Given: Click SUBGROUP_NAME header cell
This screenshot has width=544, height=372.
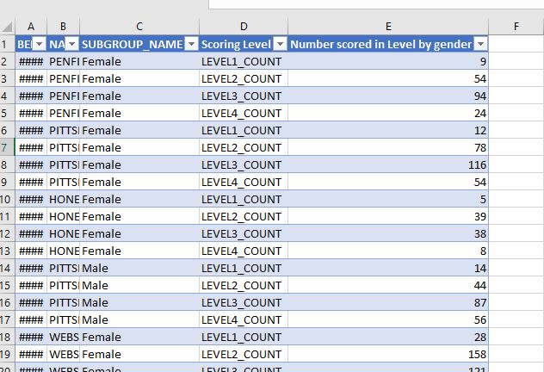Looking at the screenshot, I should click(x=139, y=44).
